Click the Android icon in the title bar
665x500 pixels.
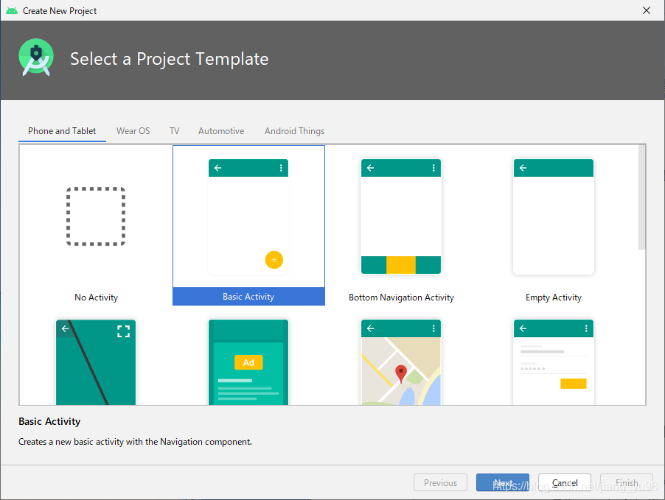pos(12,10)
